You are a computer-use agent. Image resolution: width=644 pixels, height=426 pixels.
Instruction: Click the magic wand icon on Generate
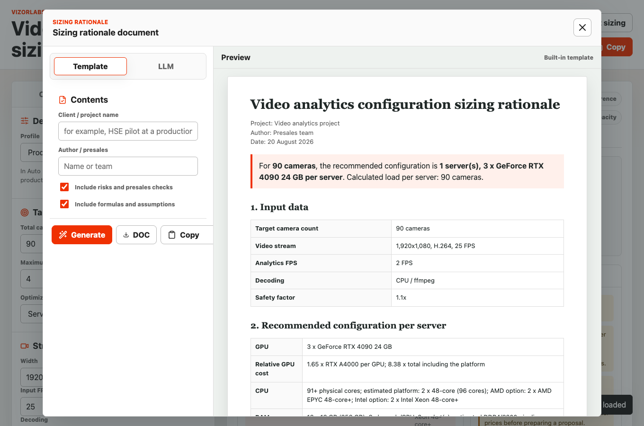click(x=63, y=235)
